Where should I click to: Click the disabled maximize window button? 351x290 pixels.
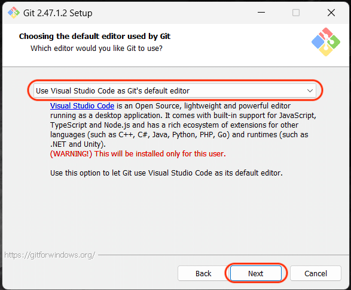[296, 13]
